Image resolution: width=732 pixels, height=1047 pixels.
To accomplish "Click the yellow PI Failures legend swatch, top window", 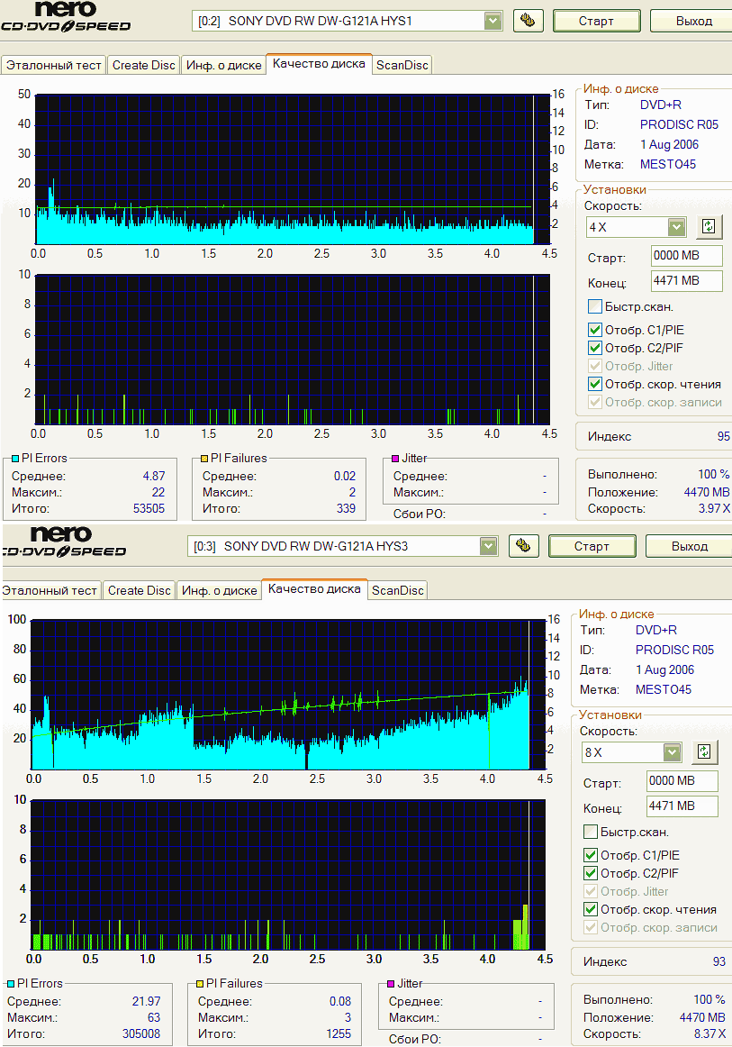I will 204,459.
